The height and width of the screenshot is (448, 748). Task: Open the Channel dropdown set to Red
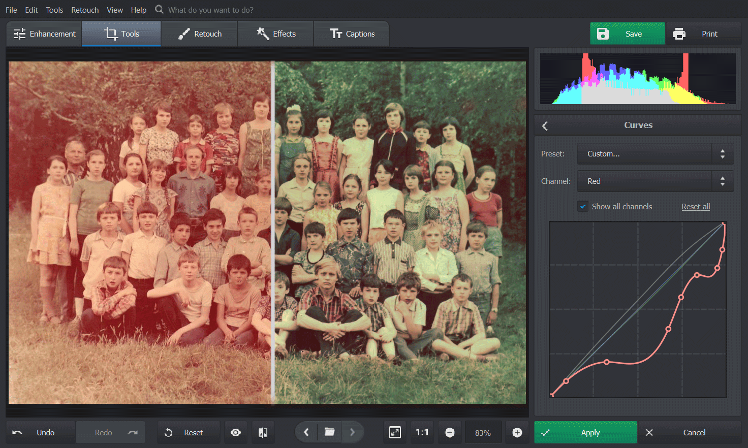click(655, 181)
